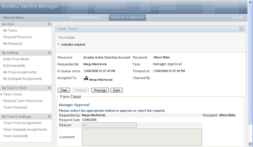The width and height of the screenshot is (253, 147).
Task: Click the 'Manager Approval' form heading
Action: pos(74,105)
